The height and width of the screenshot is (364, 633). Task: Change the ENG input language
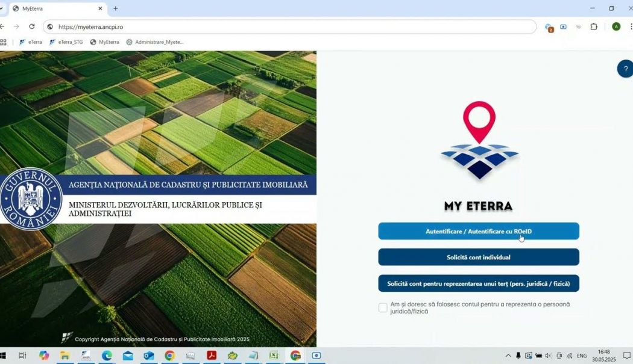click(582, 356)
